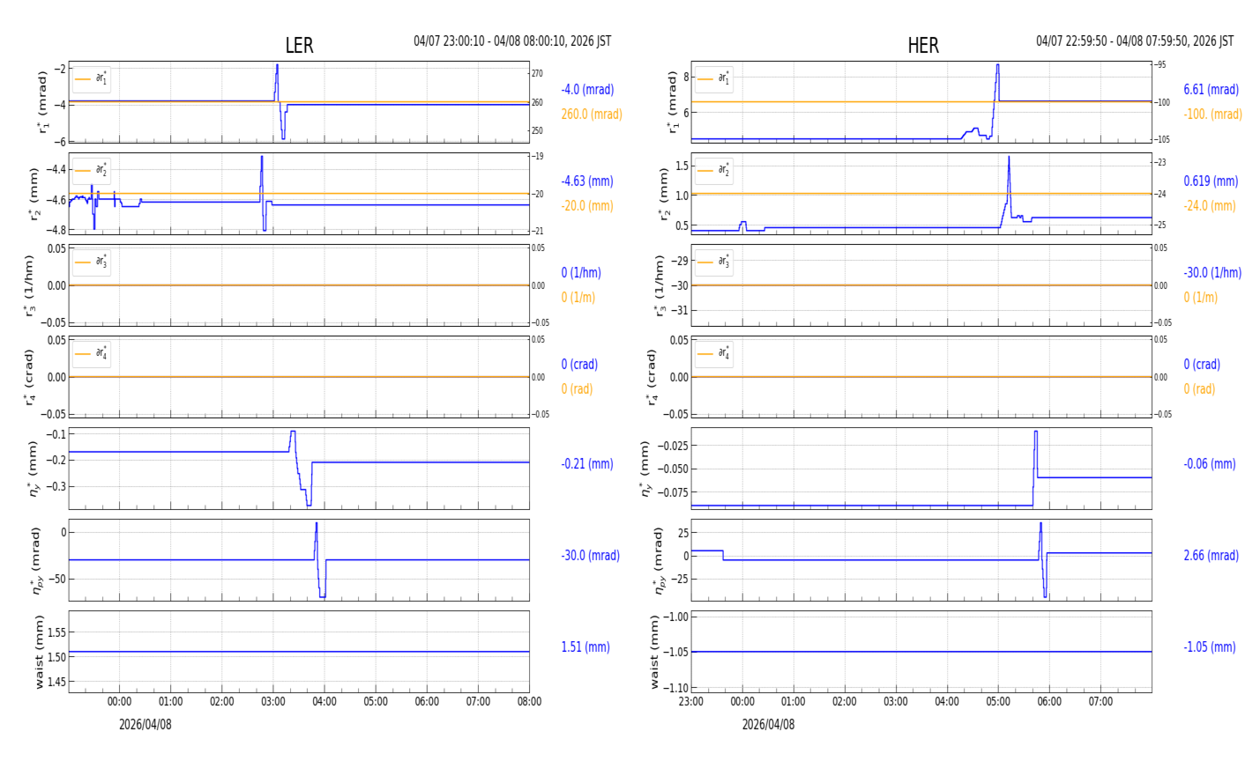Click the 05:00 tick on HER time axis

[998, 702]
